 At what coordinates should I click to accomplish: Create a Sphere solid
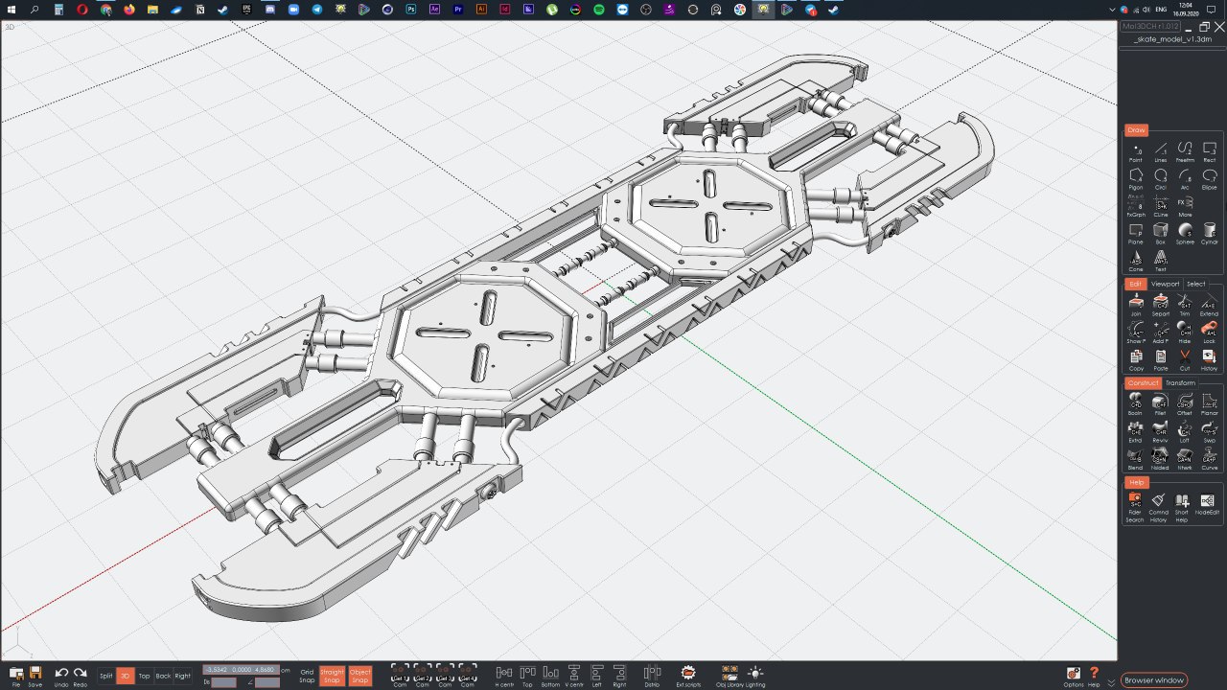pos(1185,233)
